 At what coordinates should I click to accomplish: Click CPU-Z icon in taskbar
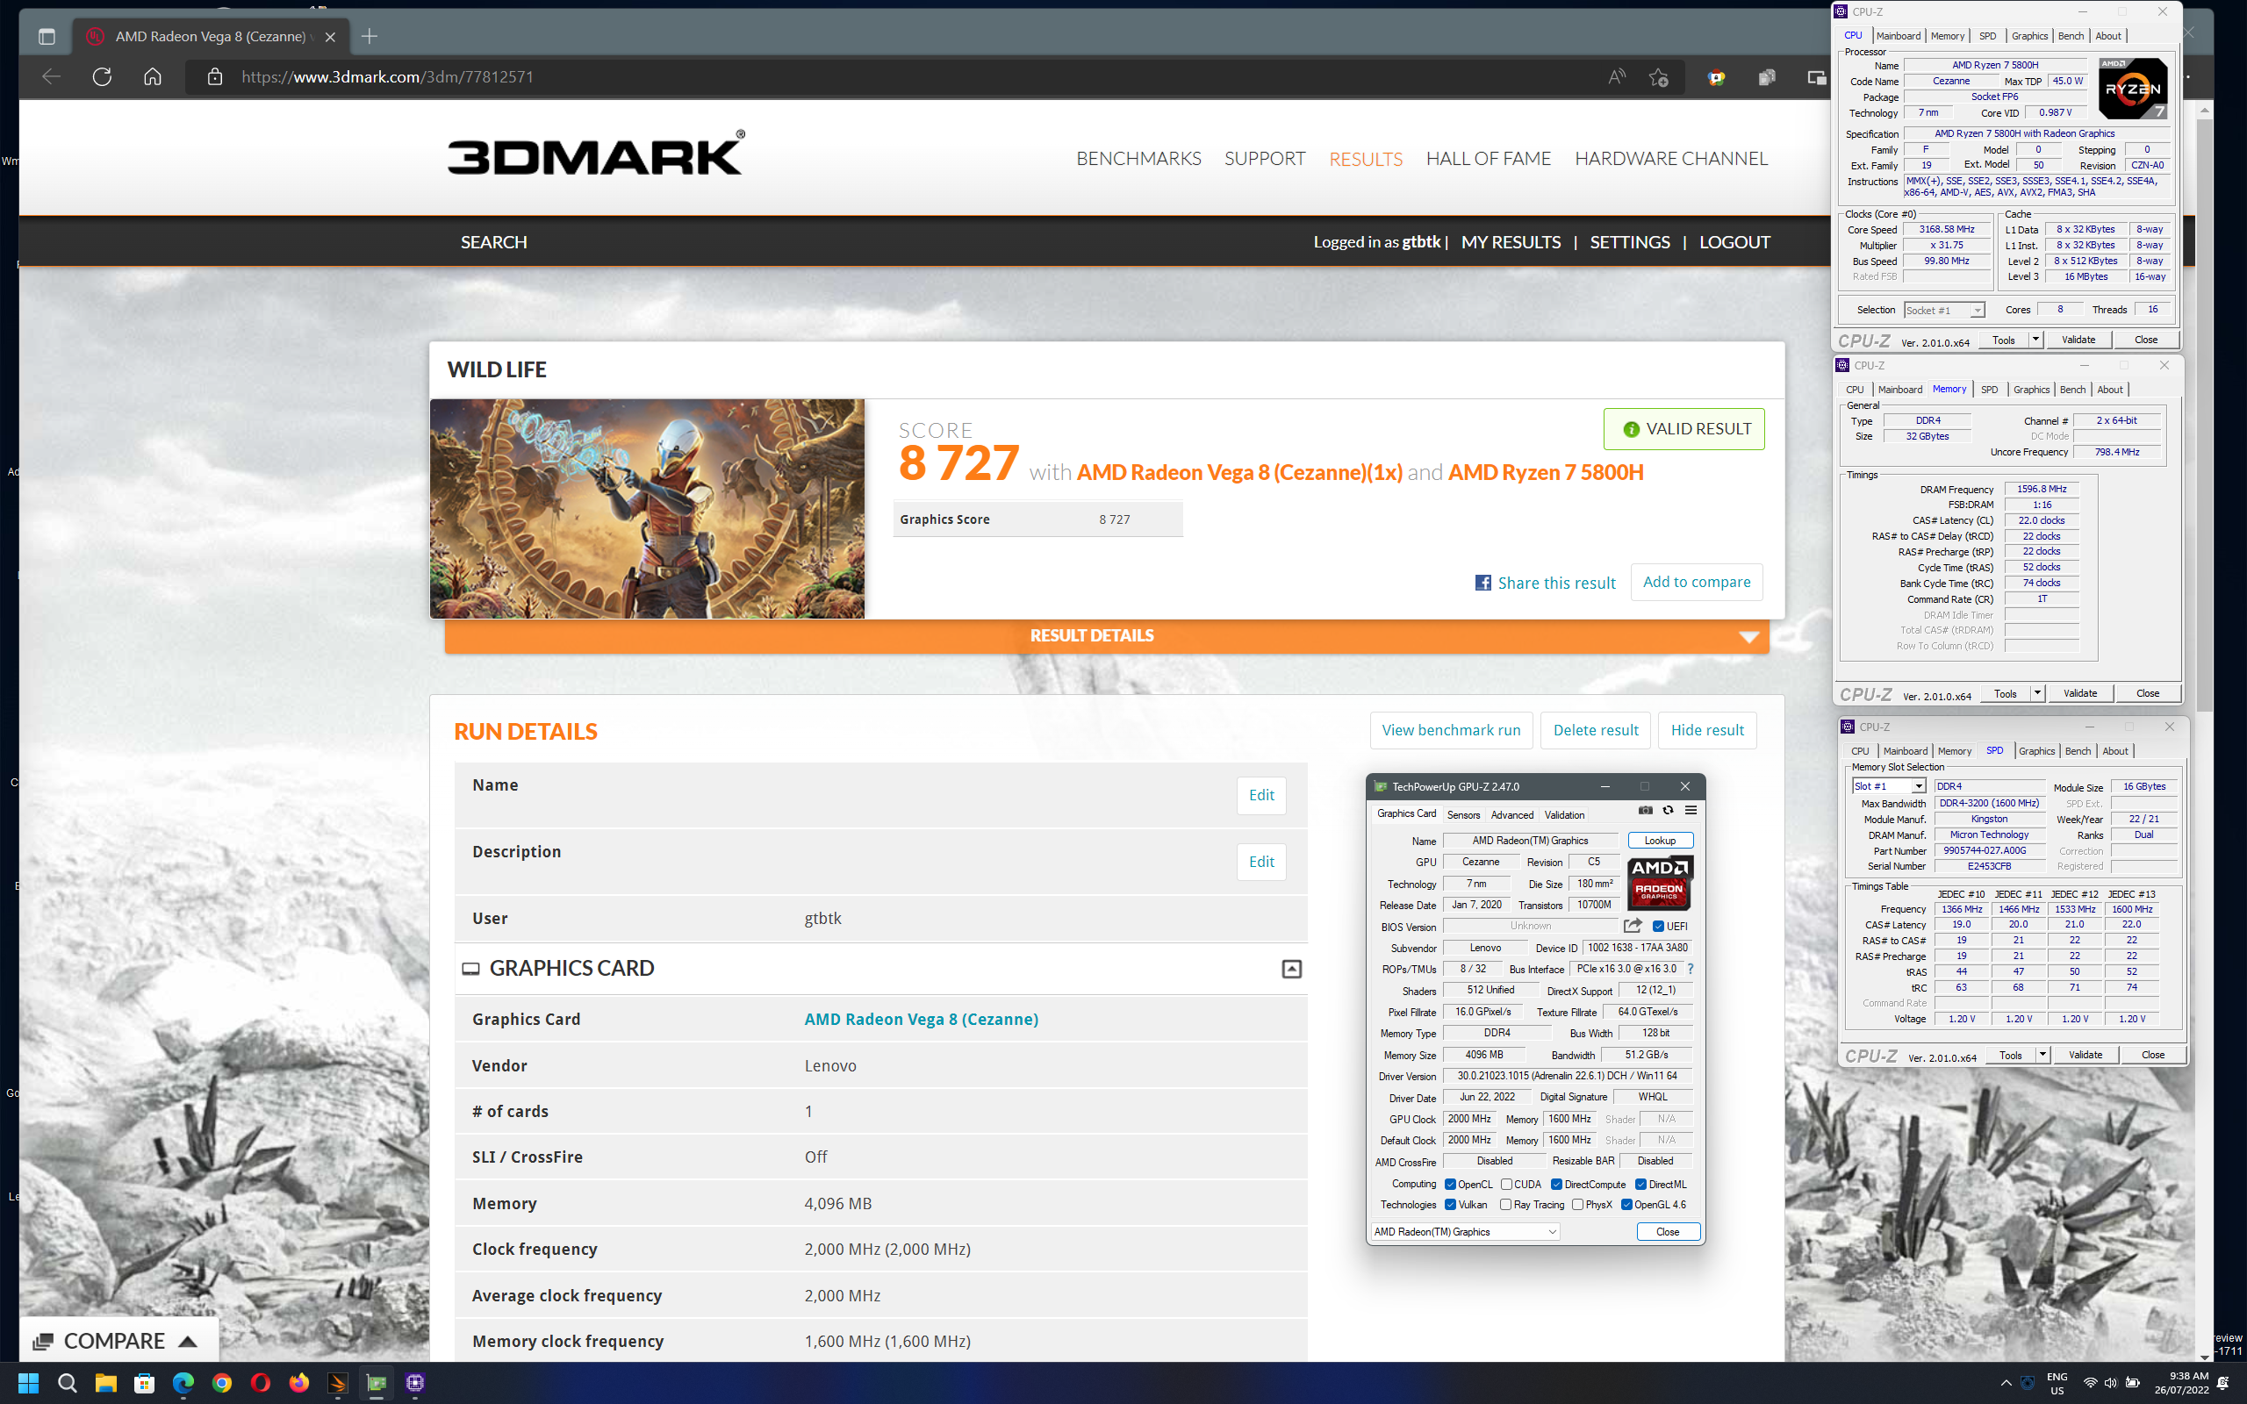click(x=415, y=1383)
